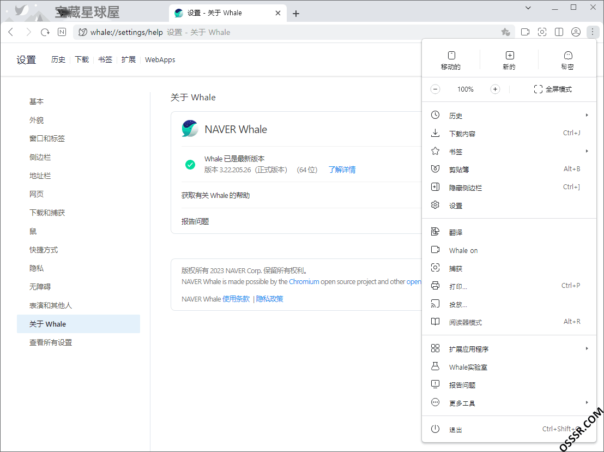This screenshot has height=452, width=604.
Task: Select 窗口和标签 in settings sidebar
Action: [x=78, y=138]
